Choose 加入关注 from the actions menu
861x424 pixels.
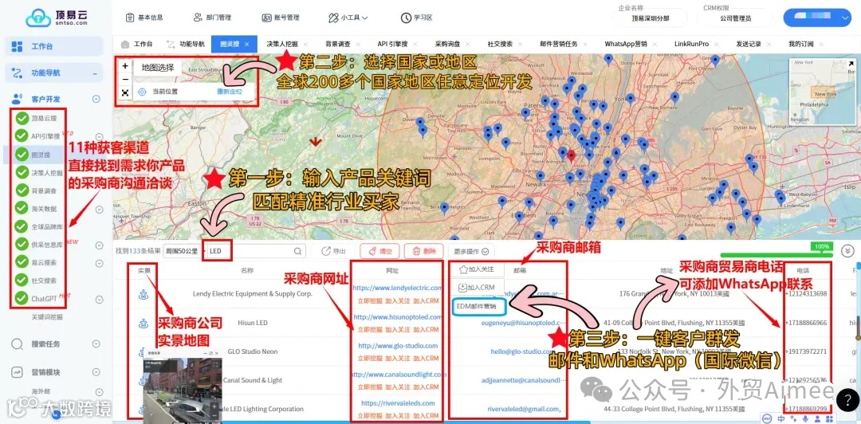(477, 269)
